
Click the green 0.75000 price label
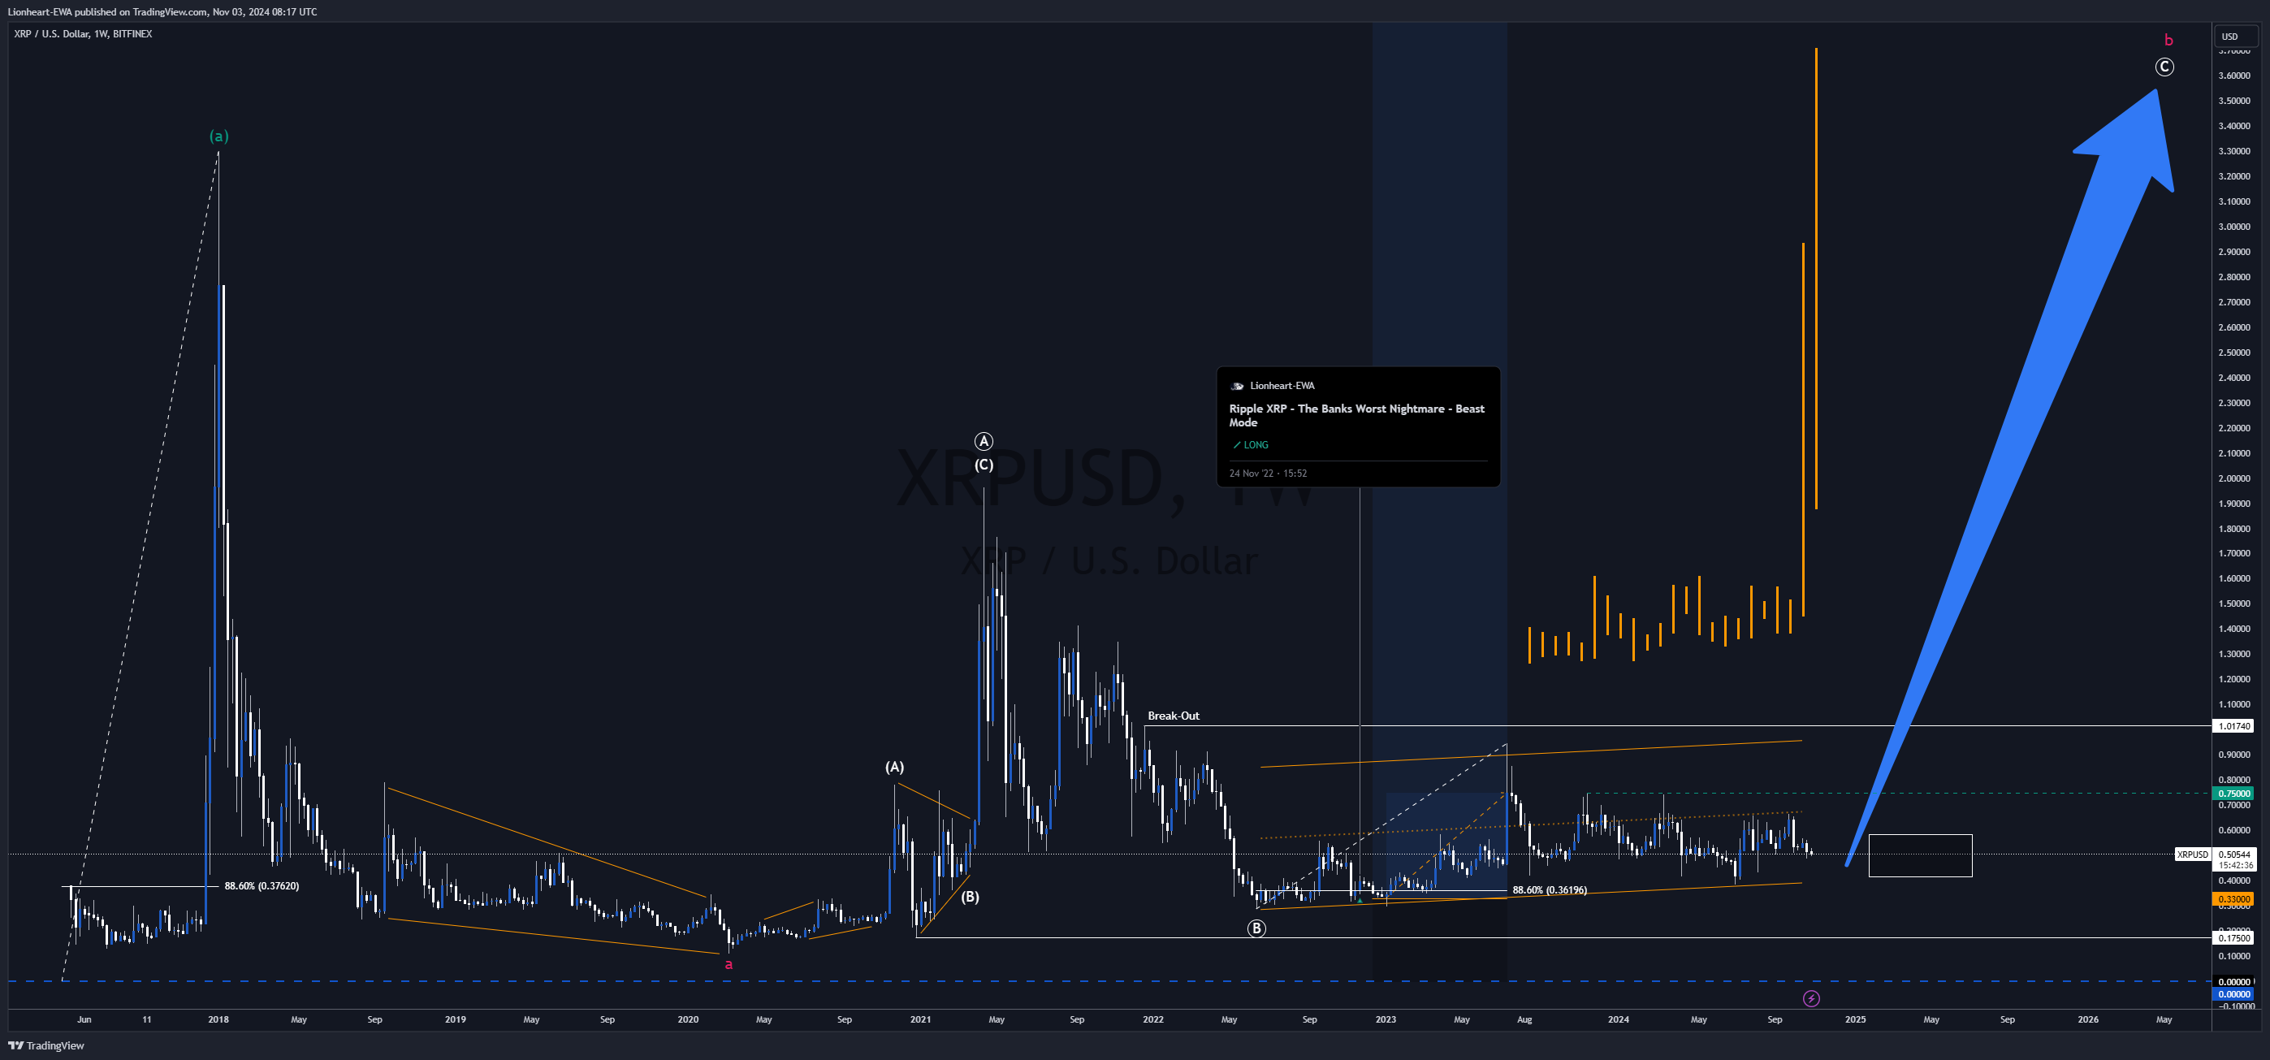[2234, 794]
